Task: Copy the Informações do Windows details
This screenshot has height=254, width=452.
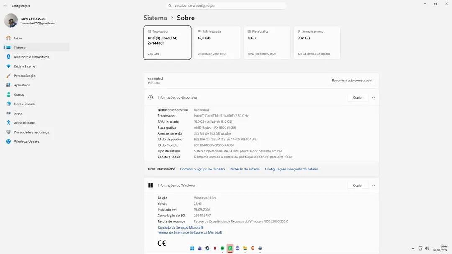Action: coord(358,185)
